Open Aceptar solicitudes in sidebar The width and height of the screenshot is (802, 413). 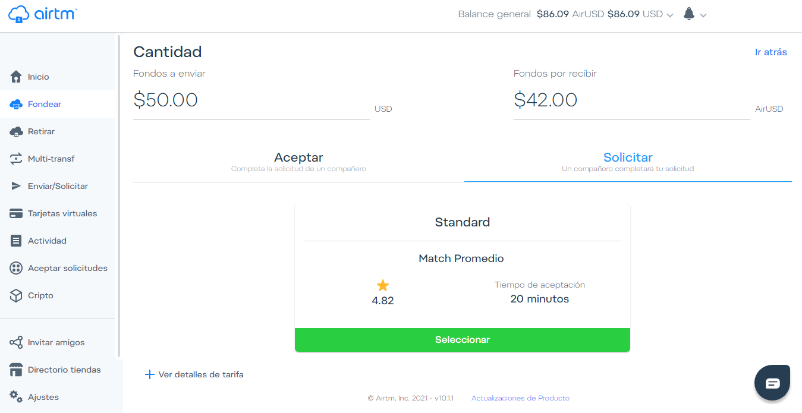click(67, 268)
